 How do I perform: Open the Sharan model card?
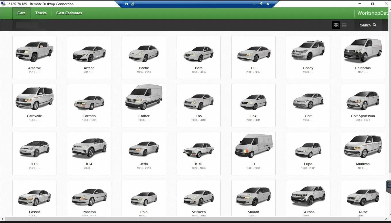(253, 198)
